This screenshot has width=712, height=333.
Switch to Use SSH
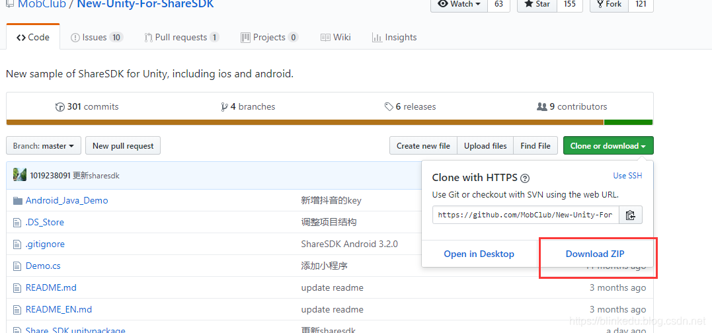627,176
